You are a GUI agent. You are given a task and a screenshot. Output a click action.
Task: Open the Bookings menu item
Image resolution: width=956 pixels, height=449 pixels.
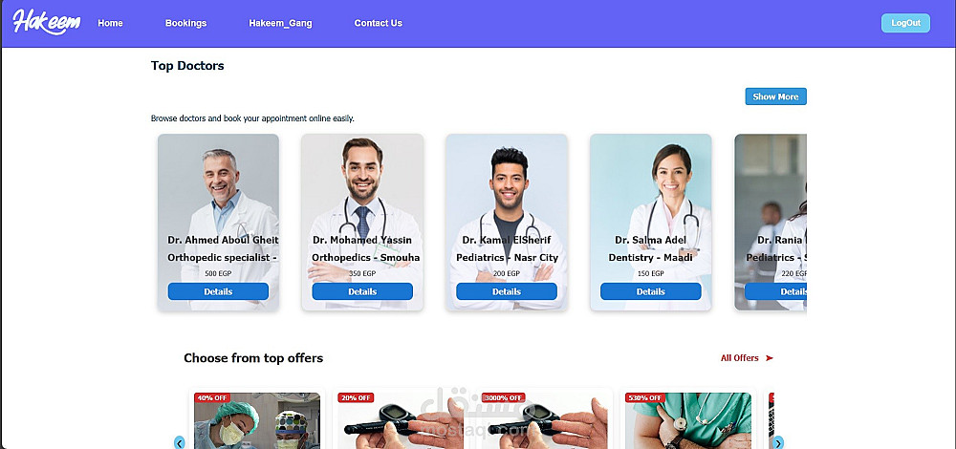click(186, 23)
